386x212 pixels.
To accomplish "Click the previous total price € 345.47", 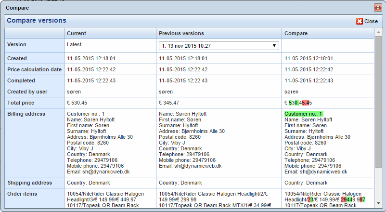I will 169,103.
